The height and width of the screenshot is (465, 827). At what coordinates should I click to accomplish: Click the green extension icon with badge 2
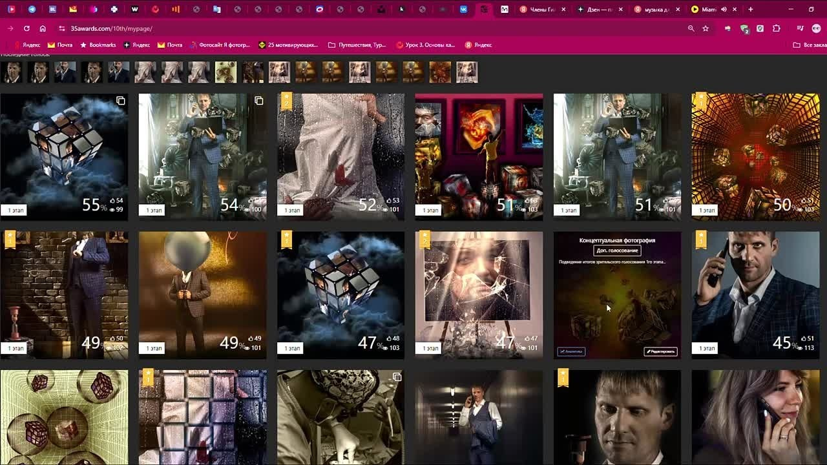click(x=744, y=28)
